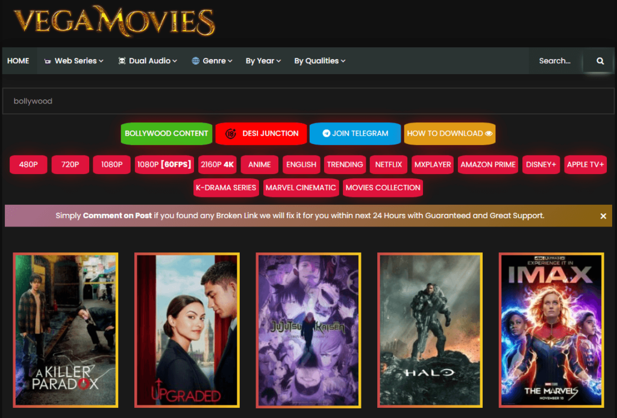Open the Amazon Prime category tag
Image resolution: width=617 pixels, height=418 pixels.
click(x=488, y=164)
